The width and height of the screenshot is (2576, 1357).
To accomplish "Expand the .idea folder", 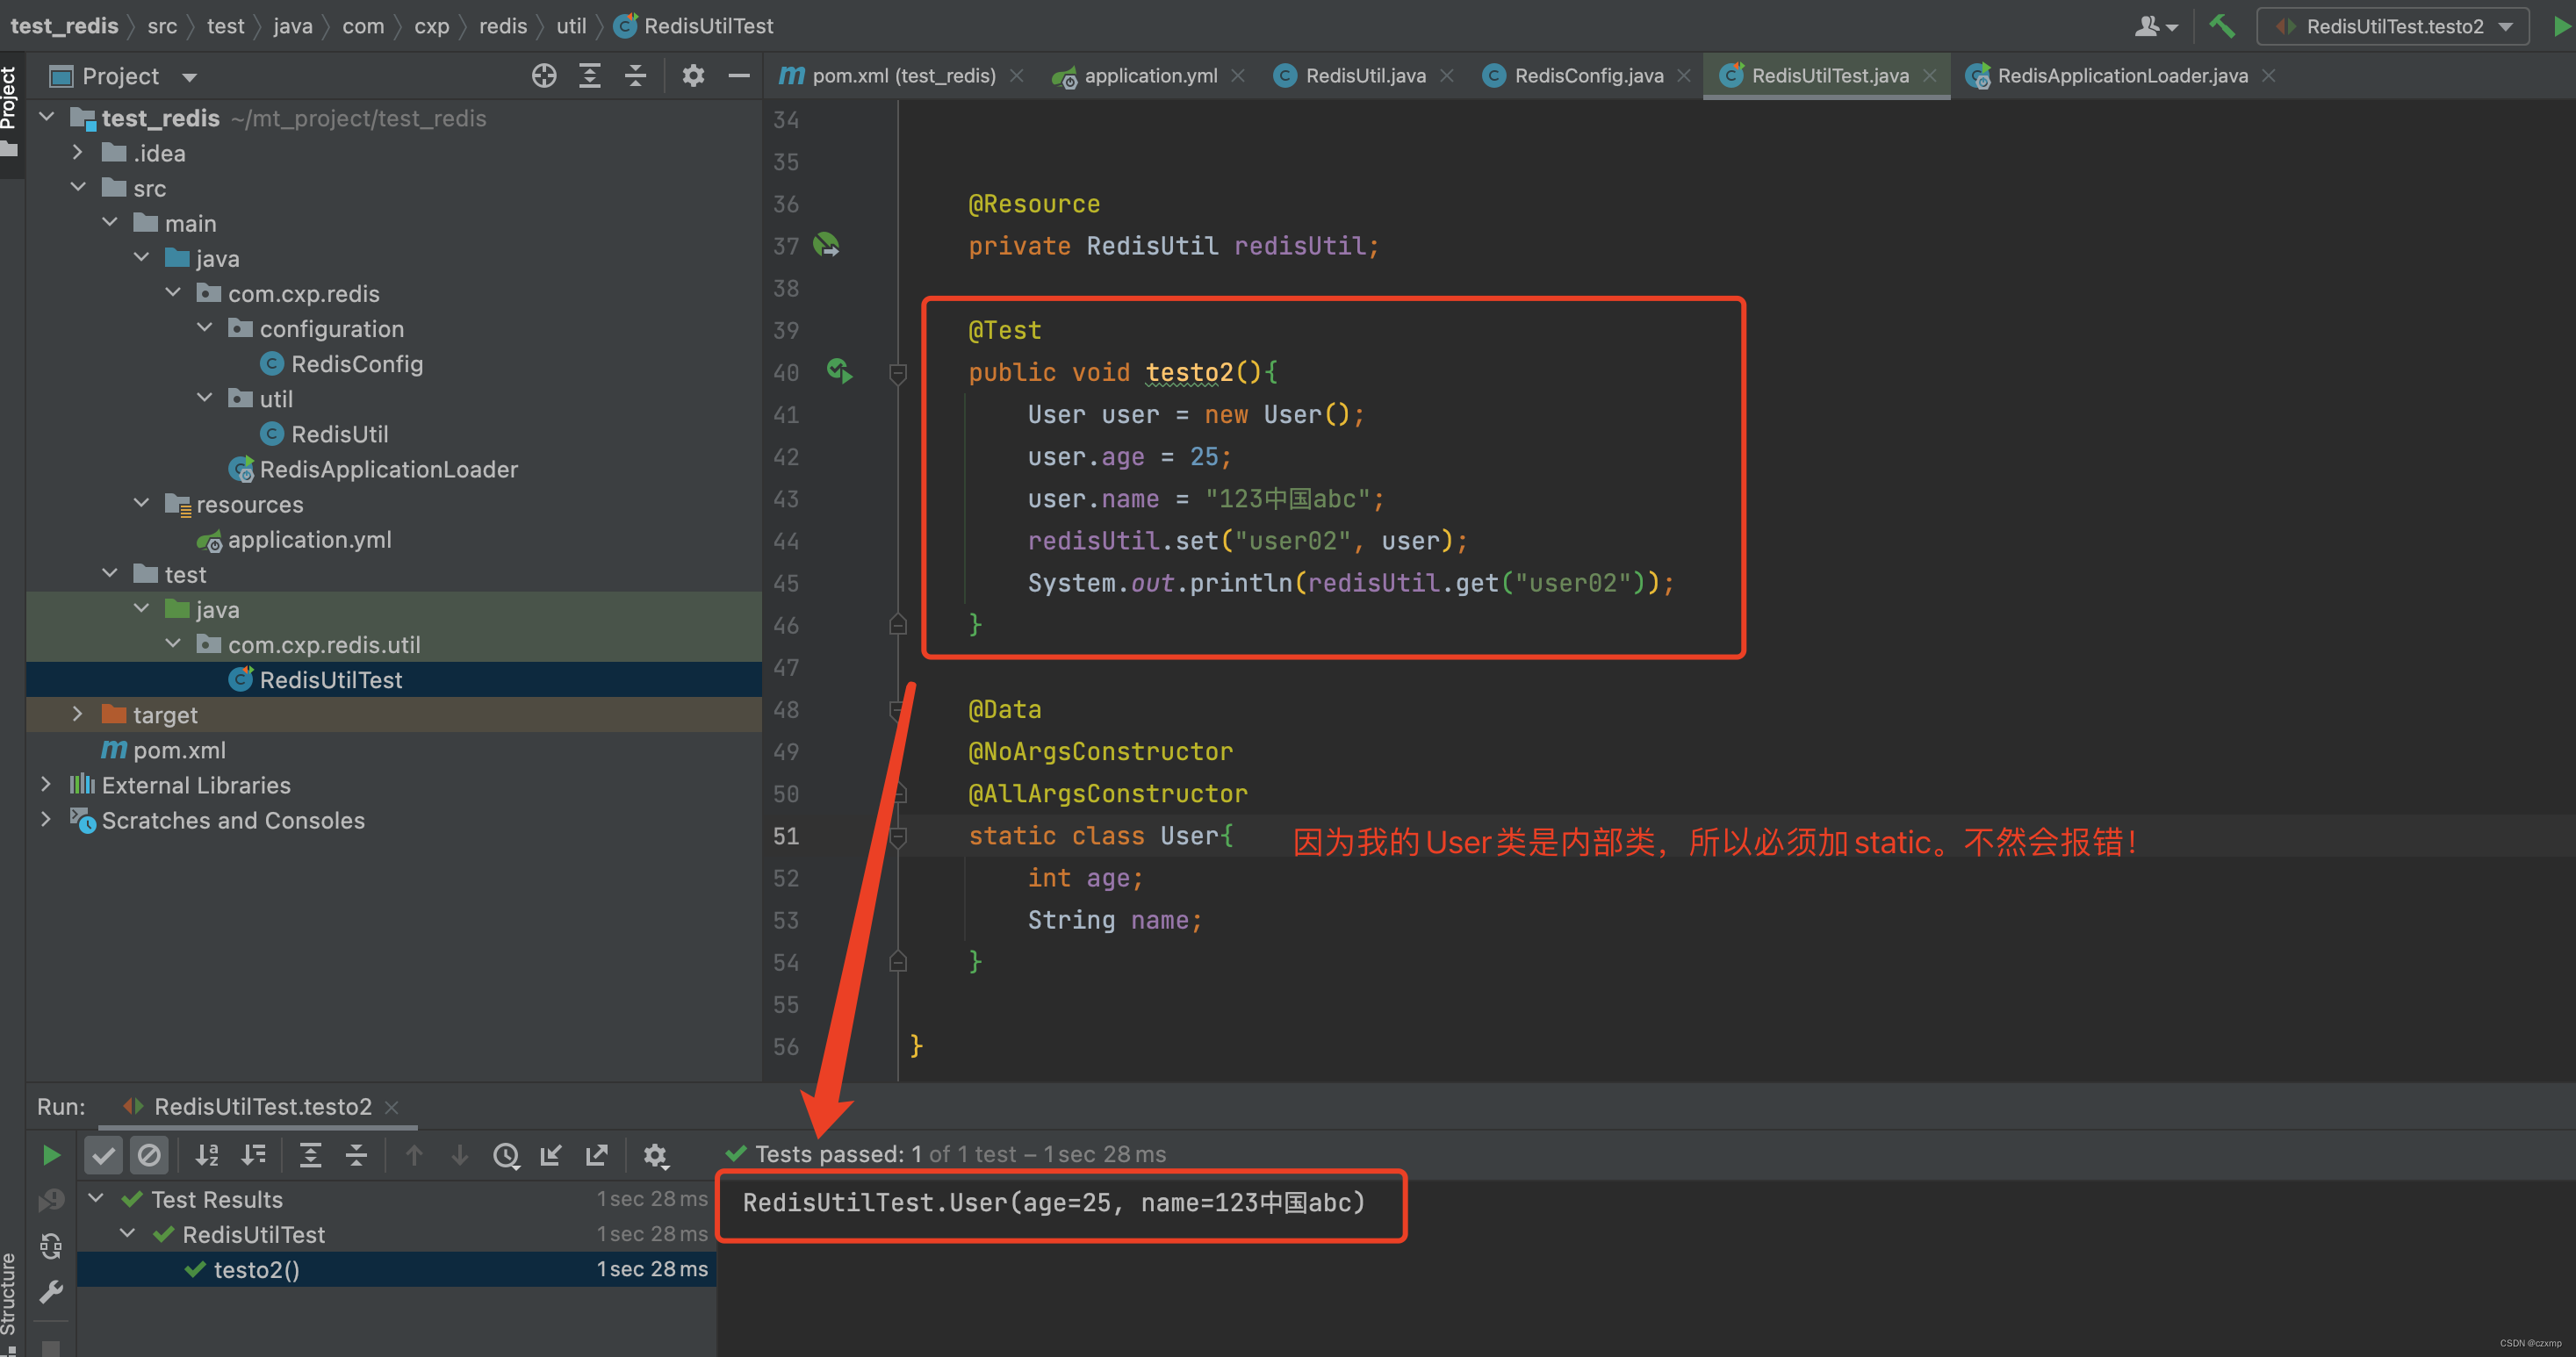I will click(78, 153).
